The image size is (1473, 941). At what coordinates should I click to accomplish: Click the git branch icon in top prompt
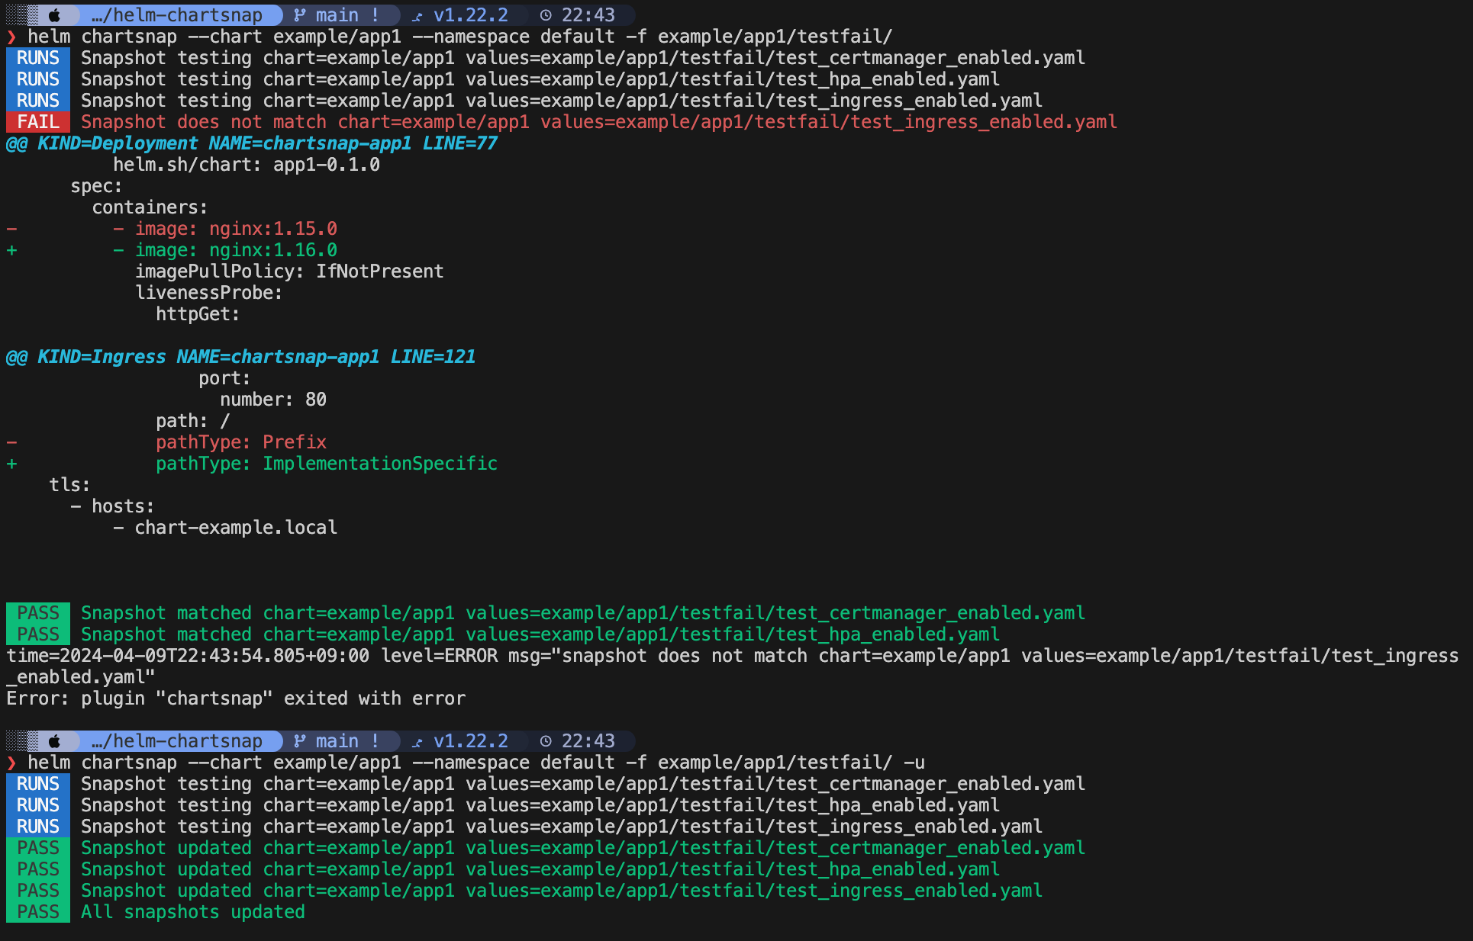[x=300, y=15]
